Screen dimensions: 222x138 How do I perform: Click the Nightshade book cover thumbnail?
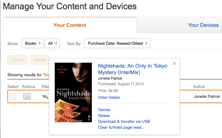73,92
